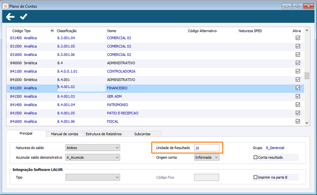Toggle Ativa checkbox for FISCAL row
This screenshot has height=195, width=317.
298,121
